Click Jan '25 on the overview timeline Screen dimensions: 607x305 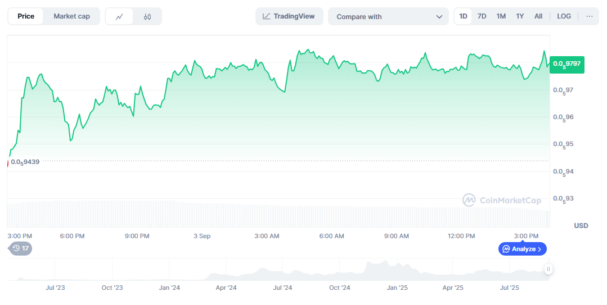point(397,288)
